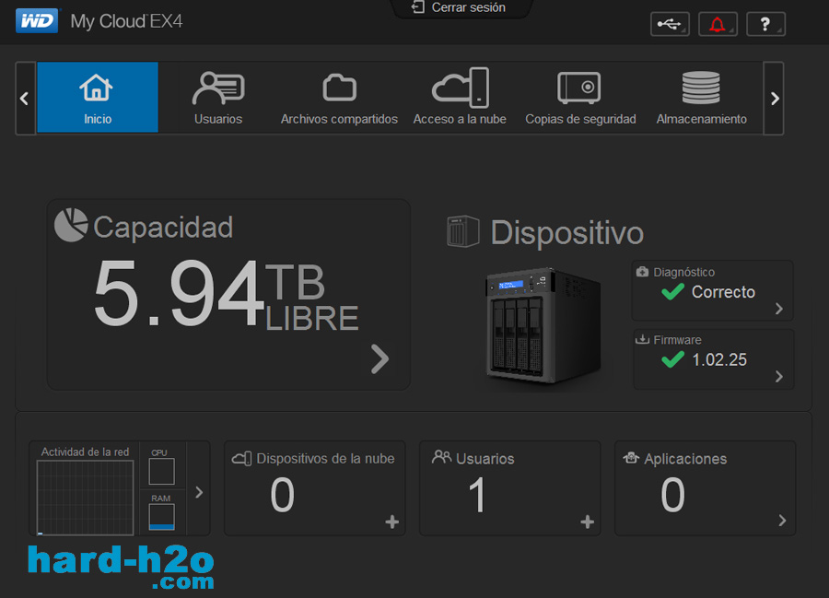
Task: Click the My Cloud EX4 device image
Action: click(x=543, y=326)
